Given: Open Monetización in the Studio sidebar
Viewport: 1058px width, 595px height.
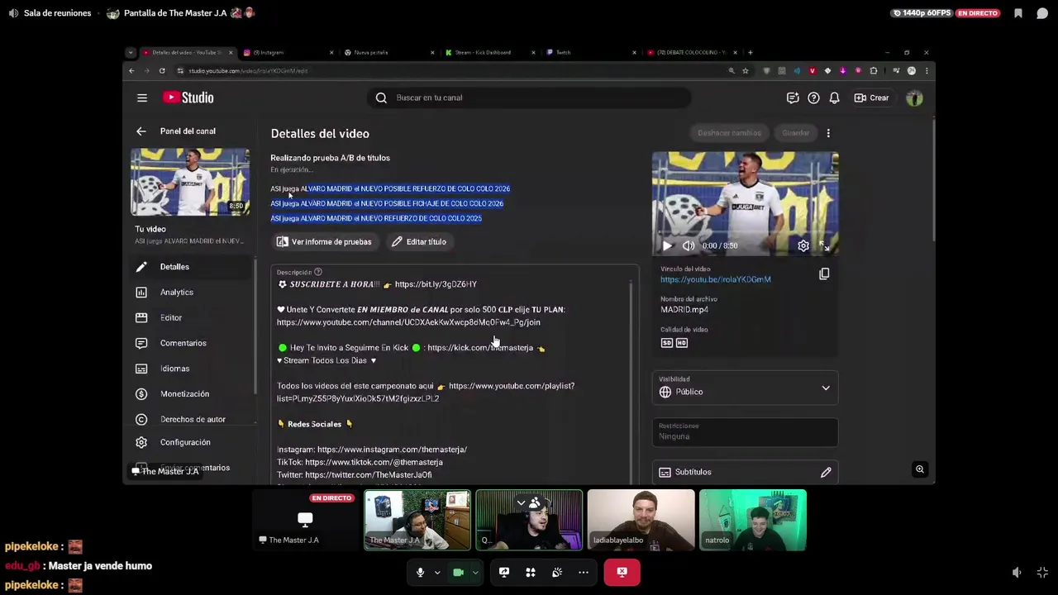Looking at the screenshot, I should (193, 394).
